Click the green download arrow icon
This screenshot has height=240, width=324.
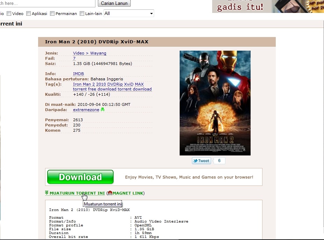tap(47, 193)
